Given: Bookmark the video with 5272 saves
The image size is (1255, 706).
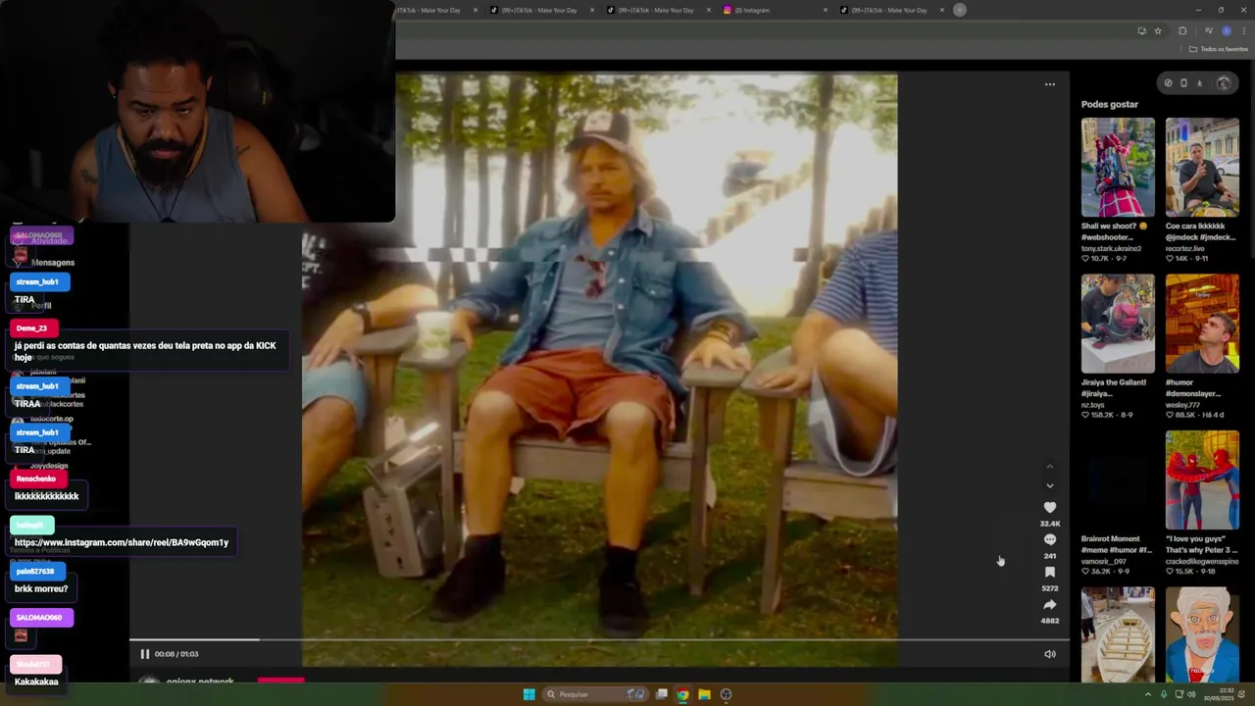Looking at the screenshot, I should [x=1050, y=572].
